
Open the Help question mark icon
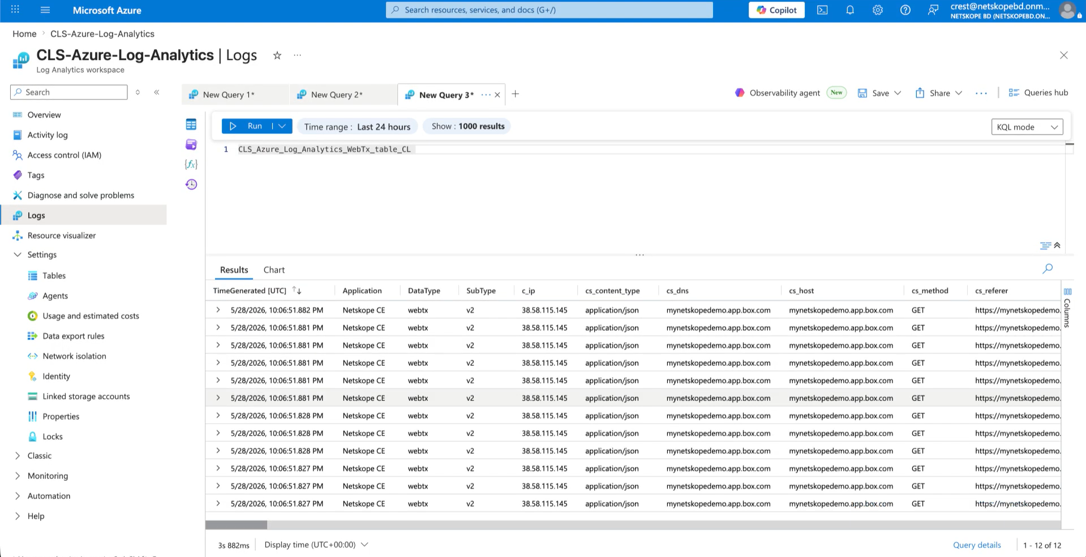pyautogui.click(x=905, y=10)
